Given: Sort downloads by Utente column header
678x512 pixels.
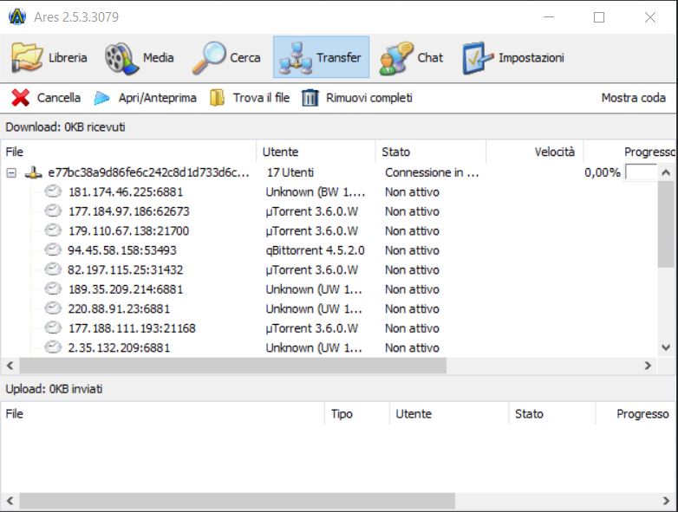Looking at the screenshot, I should (280, 152).
